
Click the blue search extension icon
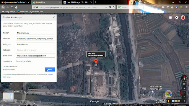[177, 7]
